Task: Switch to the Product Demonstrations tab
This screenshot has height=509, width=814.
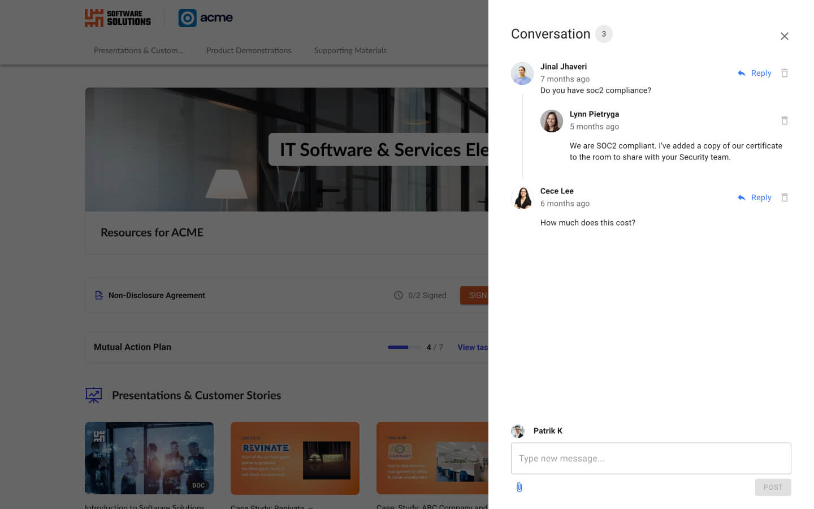Action: point(249,50)
